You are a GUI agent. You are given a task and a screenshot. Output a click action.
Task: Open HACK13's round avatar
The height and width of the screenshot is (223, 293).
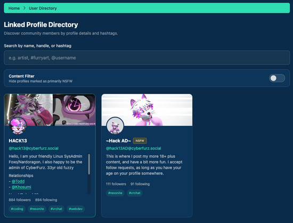[x=18, y=126]
